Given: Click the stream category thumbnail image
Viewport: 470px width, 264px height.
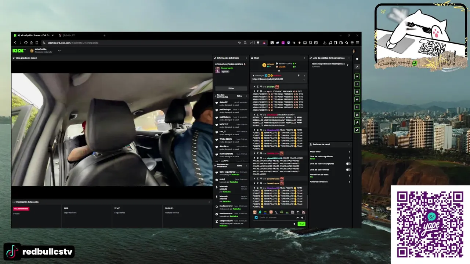Looking at the screenshot, I should click(x=217, y=70).
